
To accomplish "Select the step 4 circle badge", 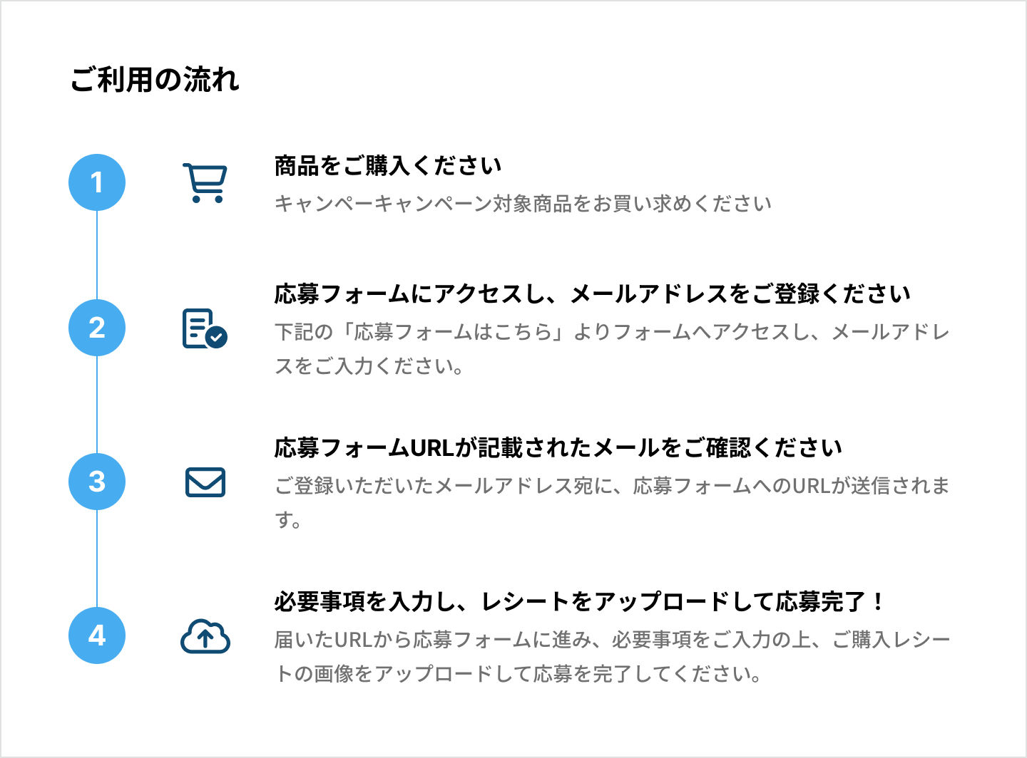I will coord(97,635).
